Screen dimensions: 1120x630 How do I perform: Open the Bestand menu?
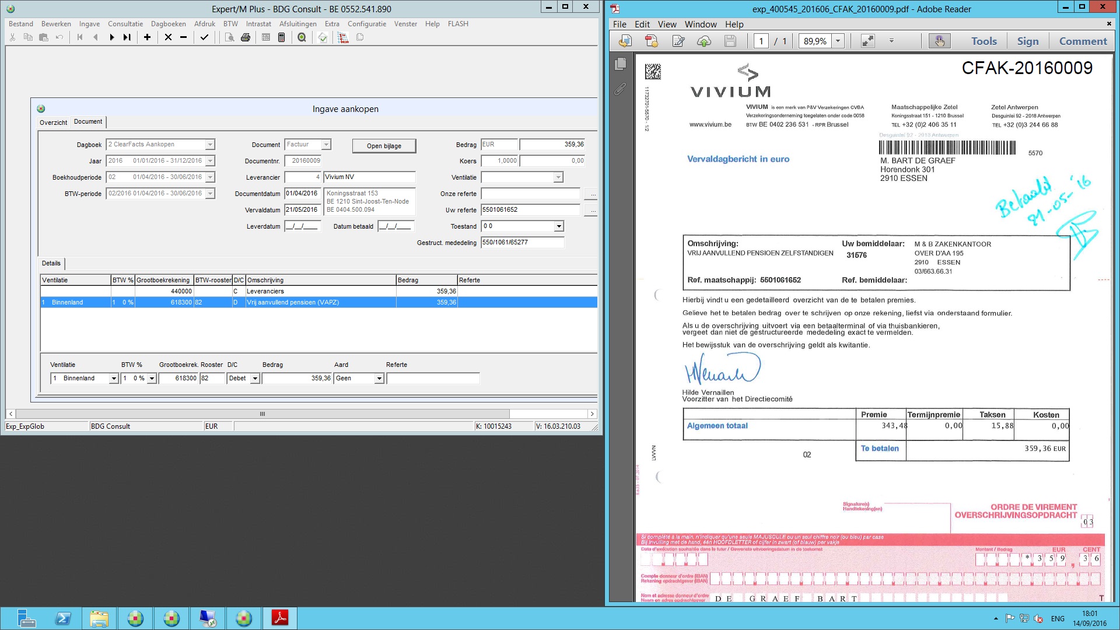pos(21,24)
